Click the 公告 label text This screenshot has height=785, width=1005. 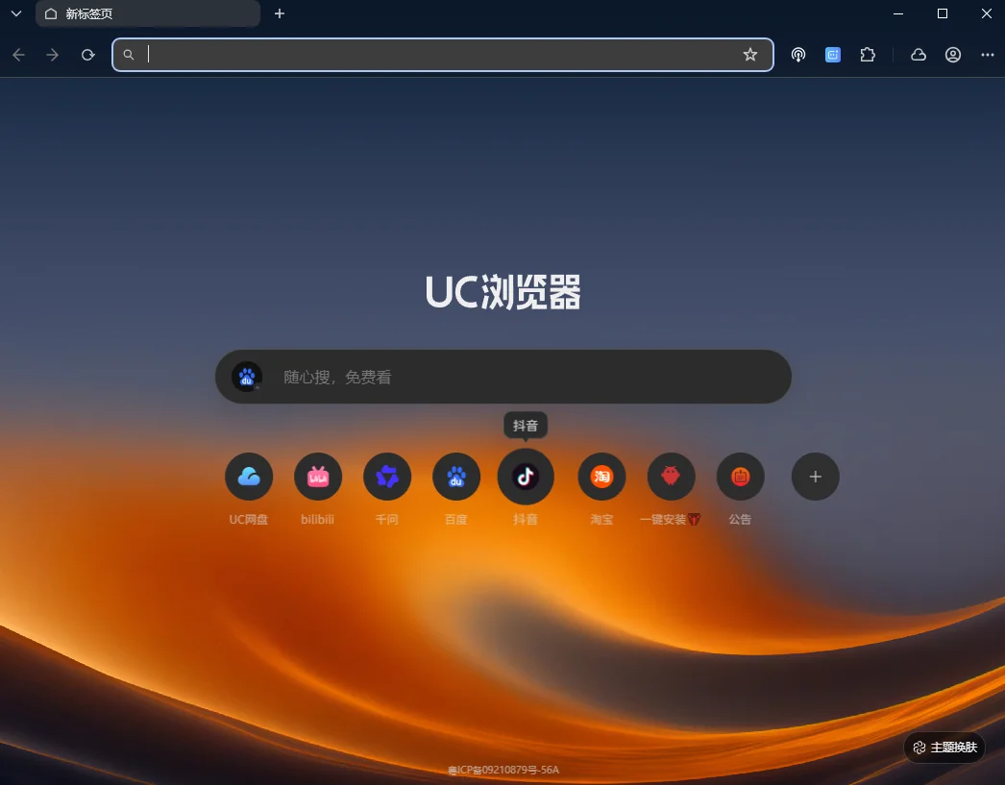coord(740,519)
